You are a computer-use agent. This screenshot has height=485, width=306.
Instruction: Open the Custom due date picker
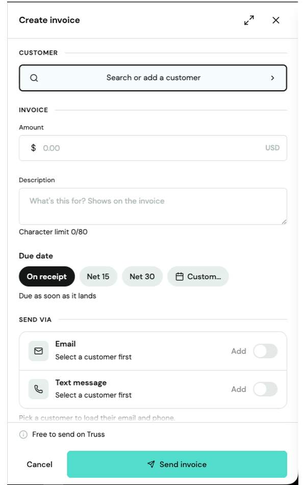coord(198,277)
